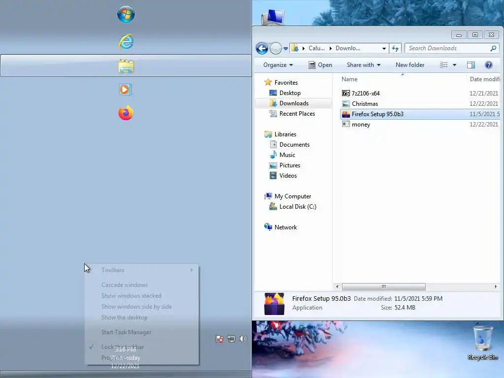
Task: Select Desktop under Favorites
Action: 290,93
